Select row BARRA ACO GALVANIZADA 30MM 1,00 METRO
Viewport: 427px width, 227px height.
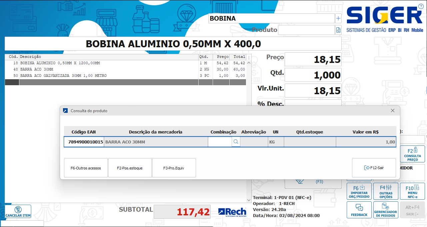pos(125,76)
